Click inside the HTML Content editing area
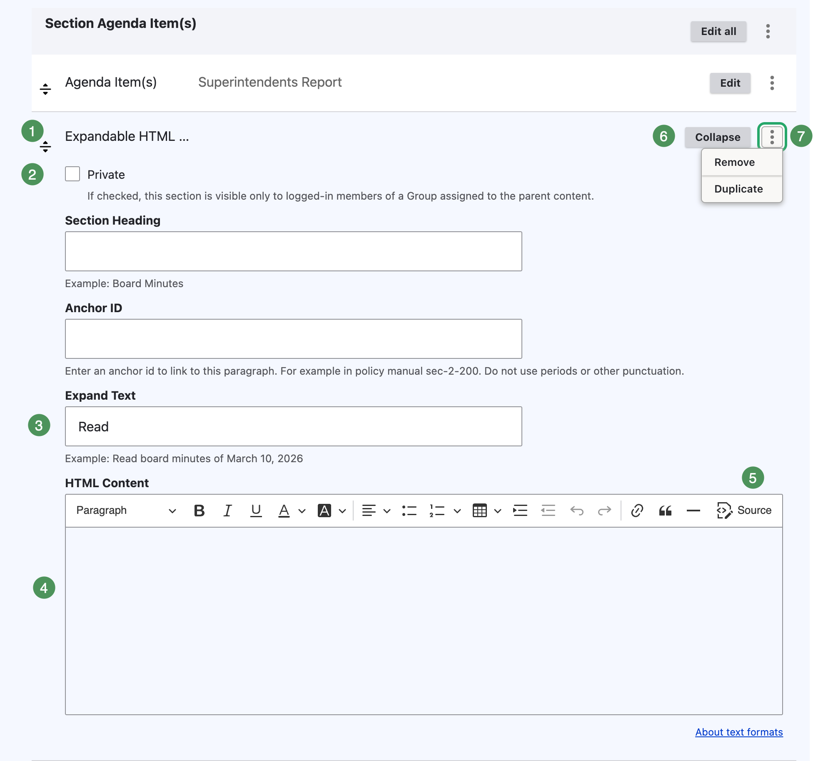Viewport: 828px width, 761px height. (x=424, y=621)
